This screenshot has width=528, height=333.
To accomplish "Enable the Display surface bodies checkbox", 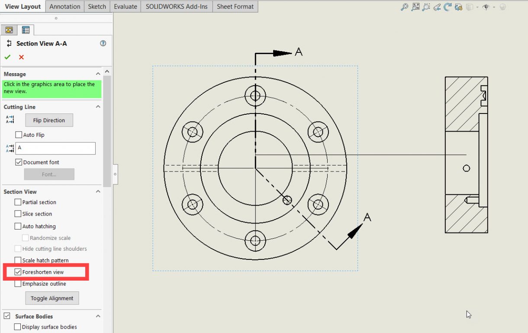I will point(18,327).
